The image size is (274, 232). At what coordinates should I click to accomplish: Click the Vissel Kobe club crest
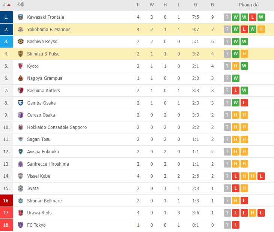[21, 176]
